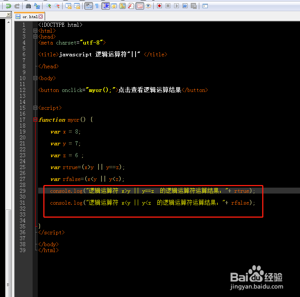Click the 'var rtrue=(x>y || y==z);' line

[88, 167]
